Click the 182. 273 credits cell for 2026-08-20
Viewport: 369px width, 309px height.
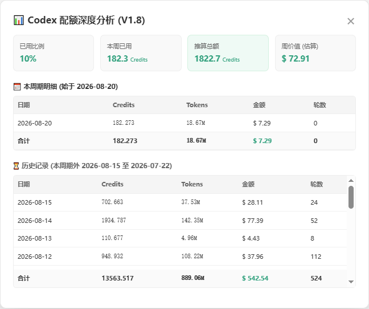coord(124,123)
